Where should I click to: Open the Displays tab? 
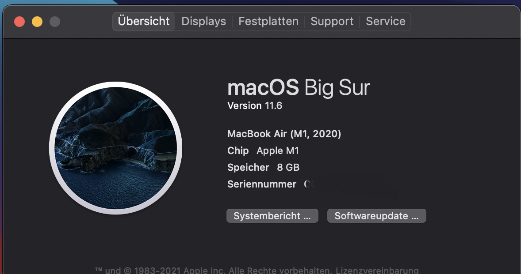[x=204, y=22]
